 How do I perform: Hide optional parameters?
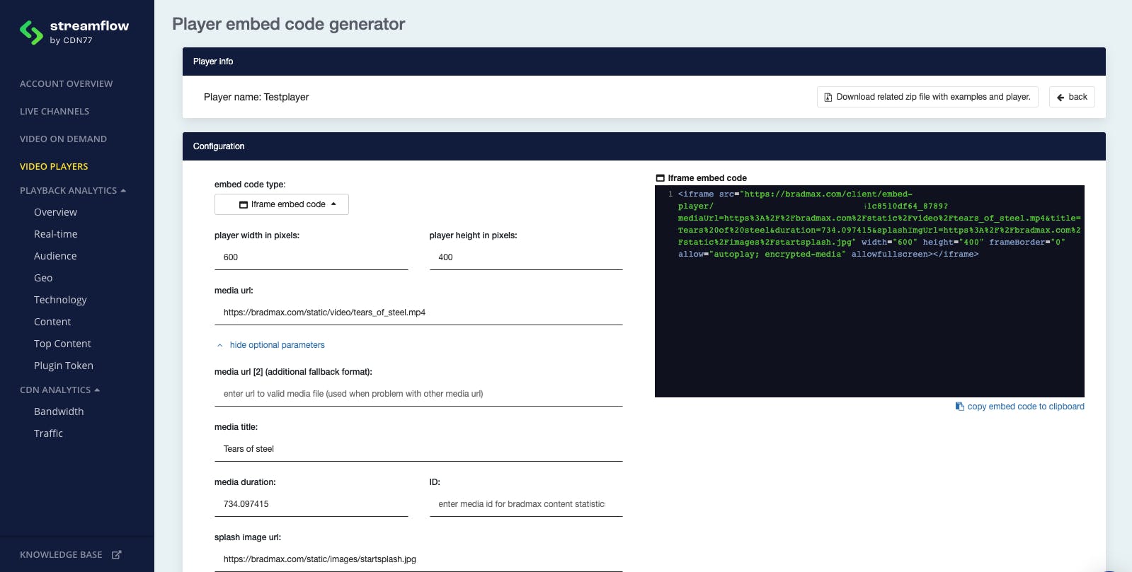pyautogui.click(x=277, y=345)
